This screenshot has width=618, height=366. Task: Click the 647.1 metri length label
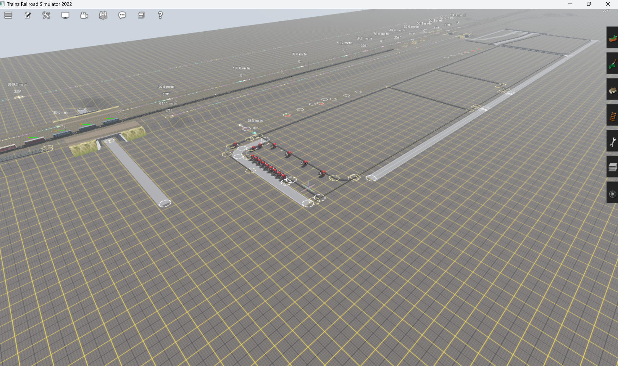coord(168,104)
